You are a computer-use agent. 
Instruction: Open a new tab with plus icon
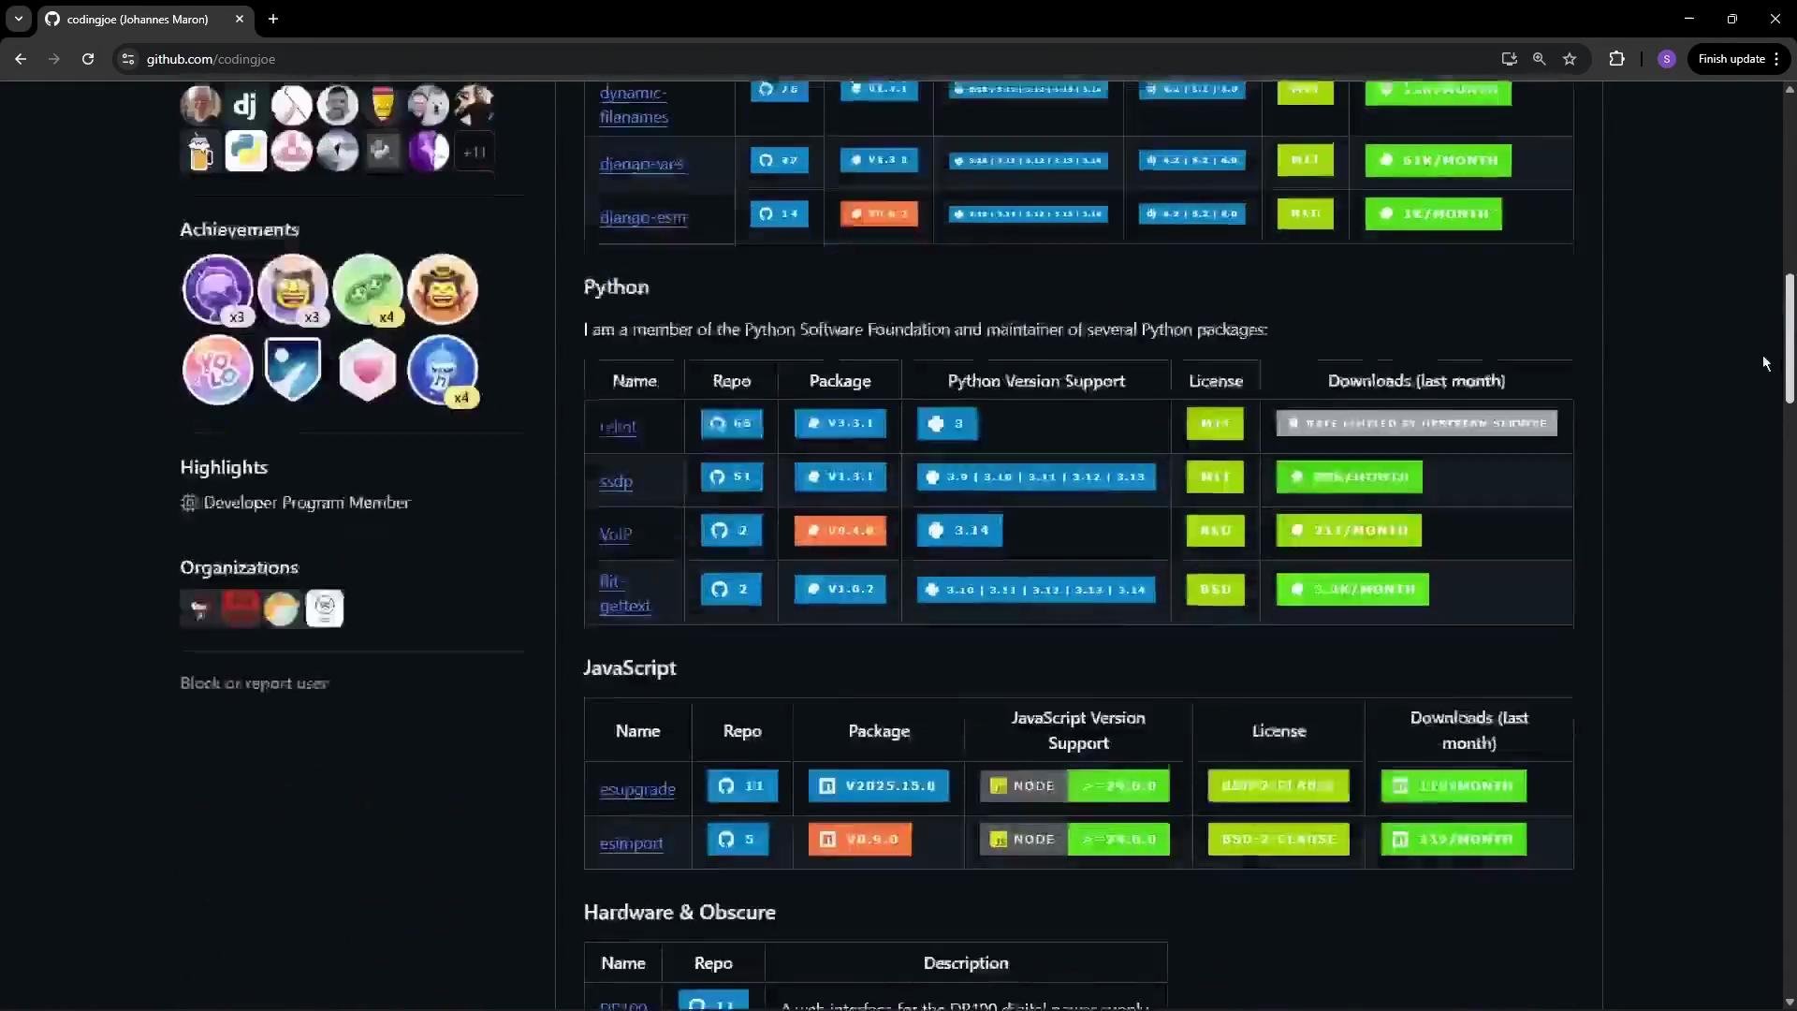click(273, 19)
